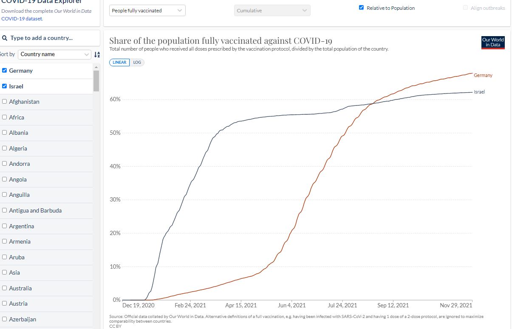Image resolution: width=512 pixels, height=329 pixels.
Task: Click the Germany line label
Action: 483,75
